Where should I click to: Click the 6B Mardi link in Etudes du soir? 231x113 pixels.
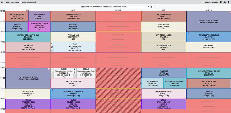(x=73, y=100)
